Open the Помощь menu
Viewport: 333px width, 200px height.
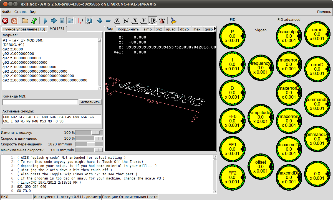324,12
